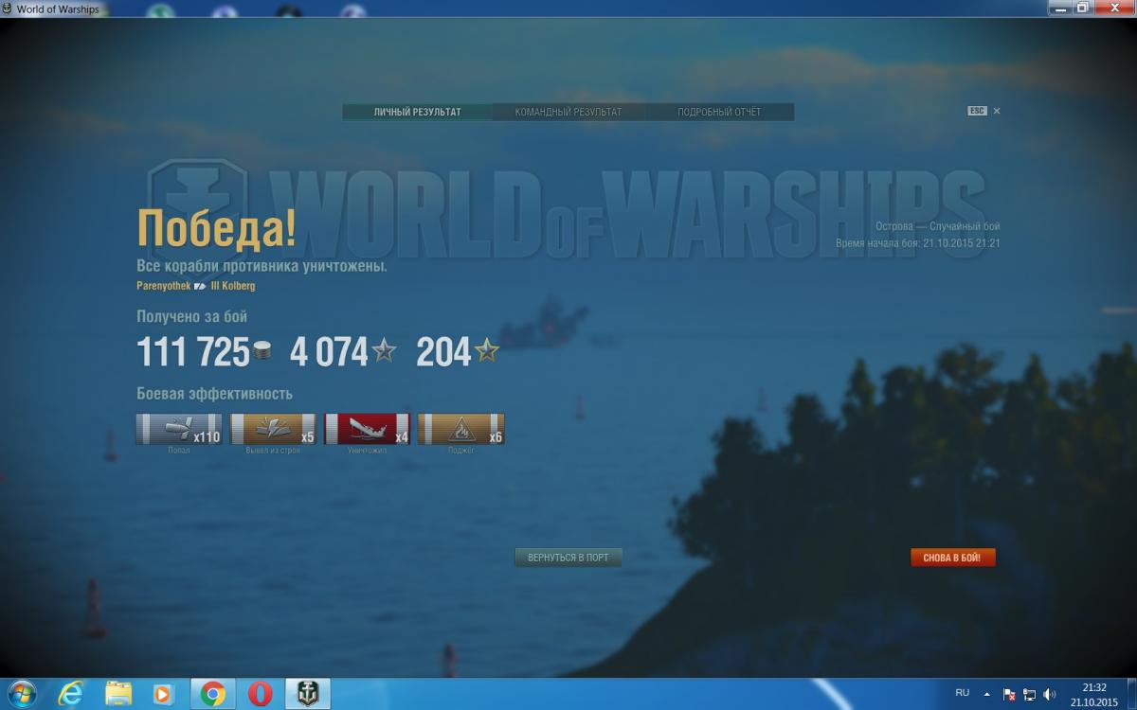Open the Action Center flag icon
This screenshot has height=710, width=1137.
(1009, 695)
